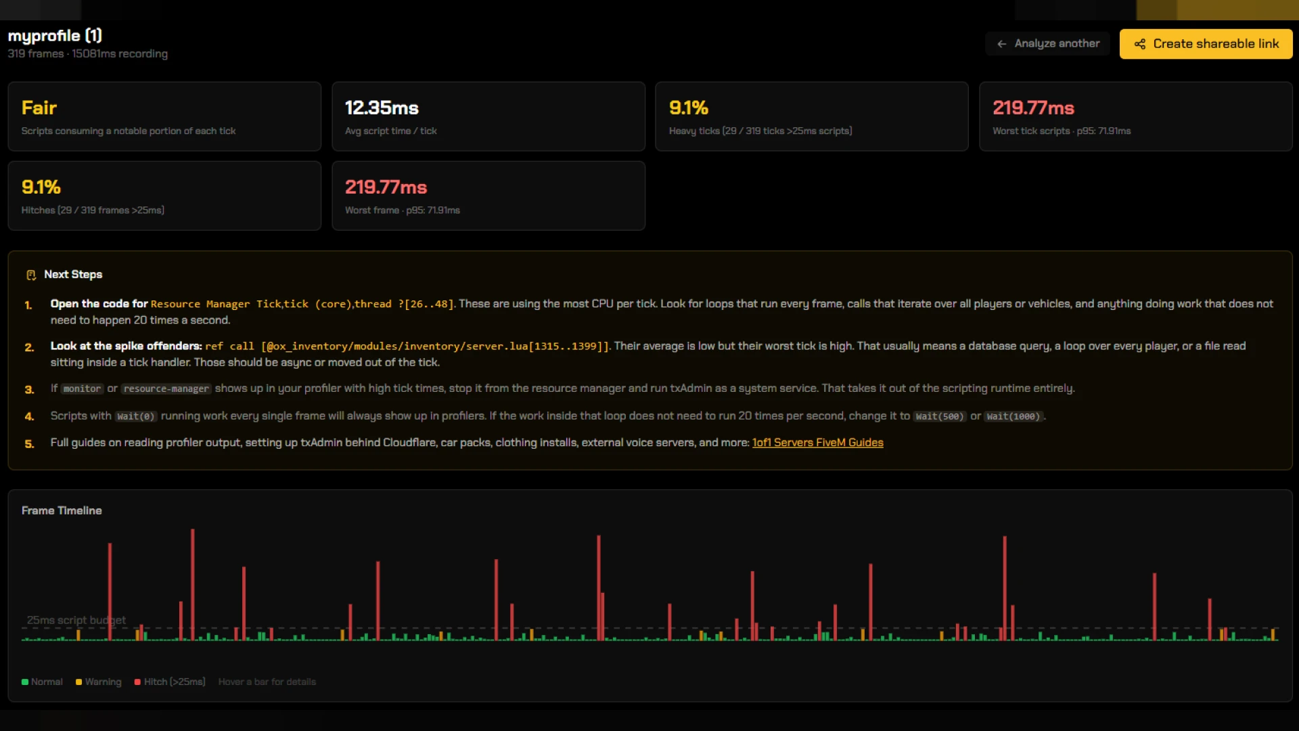This screenshot has width=1299, height=731.
Task: Open the 1of1 Servers FiveM Guides link
Action: tap(817, 443)
